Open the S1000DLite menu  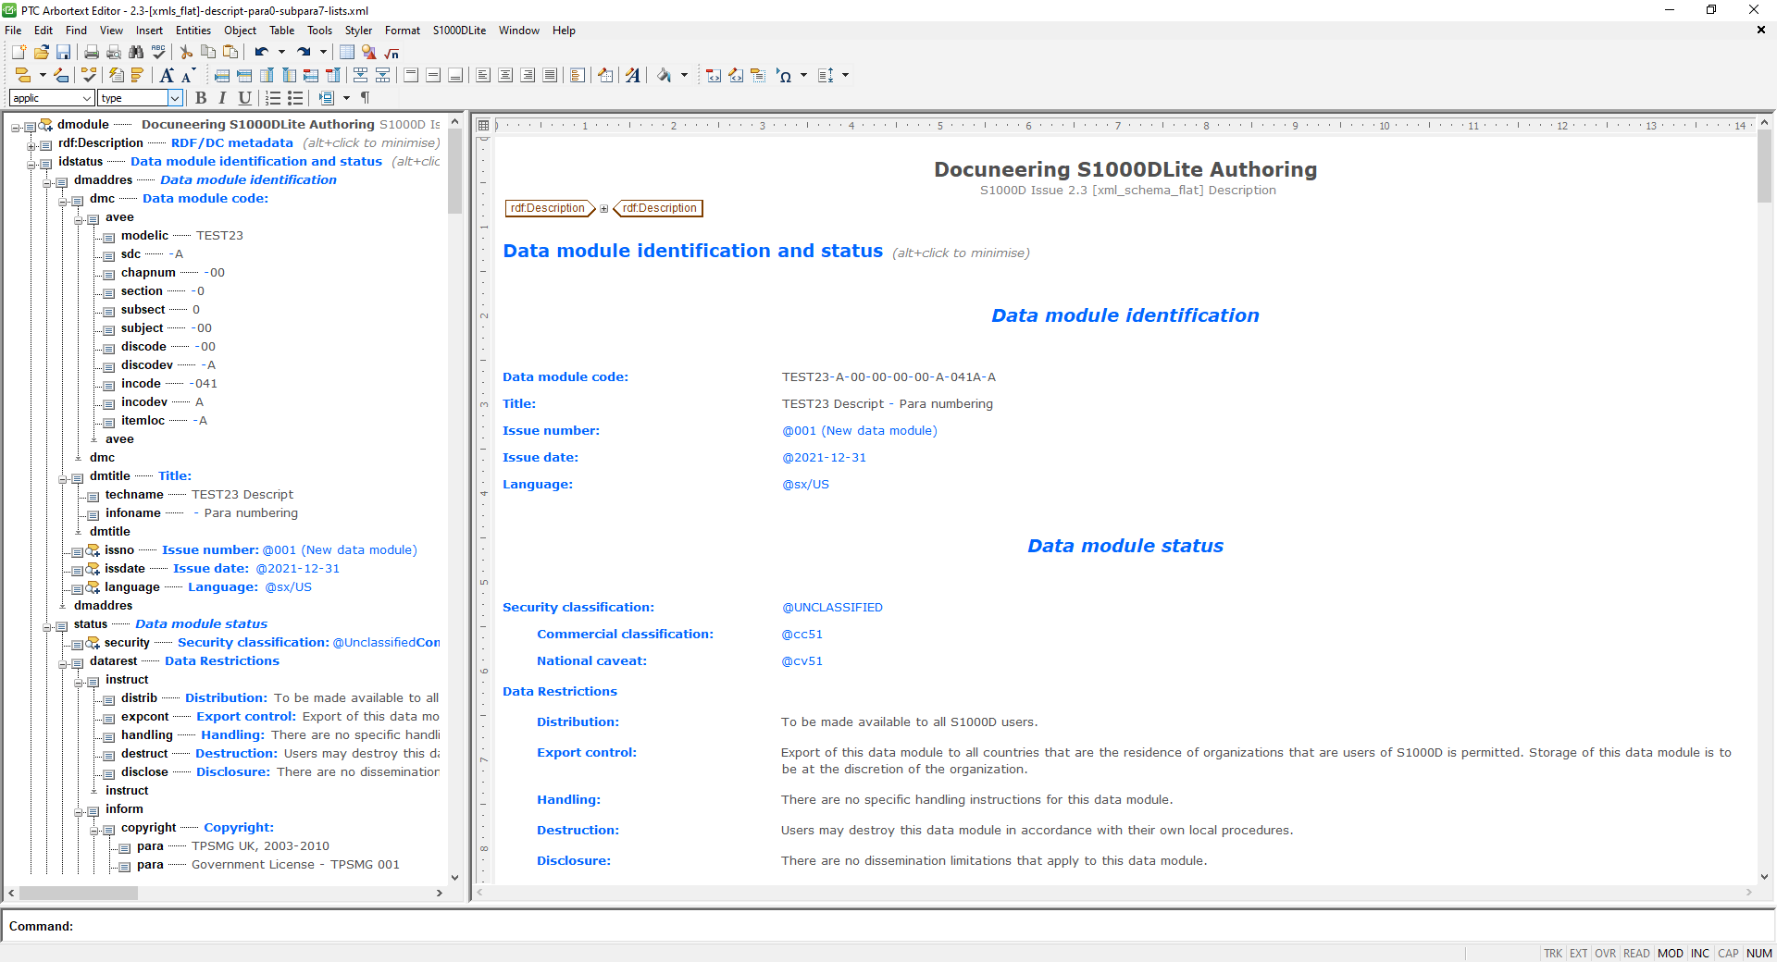(x=458, y=31)
